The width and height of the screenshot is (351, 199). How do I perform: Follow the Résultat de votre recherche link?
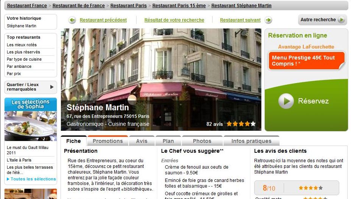coord(174,20)
